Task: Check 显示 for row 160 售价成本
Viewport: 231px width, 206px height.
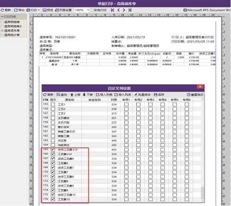Action: tap(53, 127)
